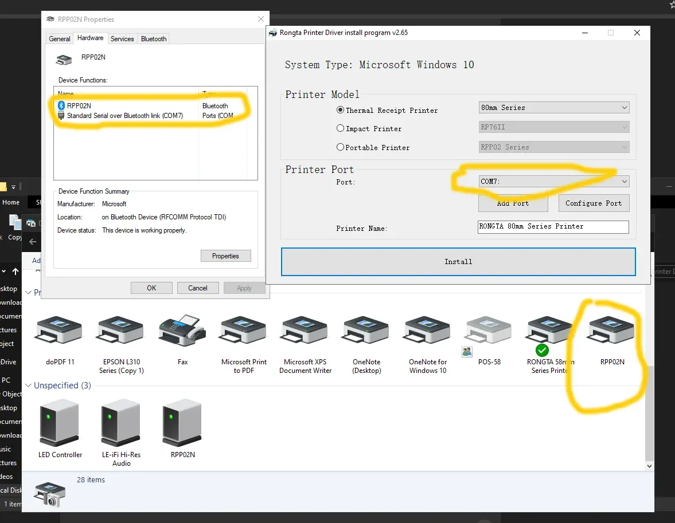The image size is (675, 523).
Task: Select the POS-58 printer
Action: pyautogui.click(x=487, y=331)
